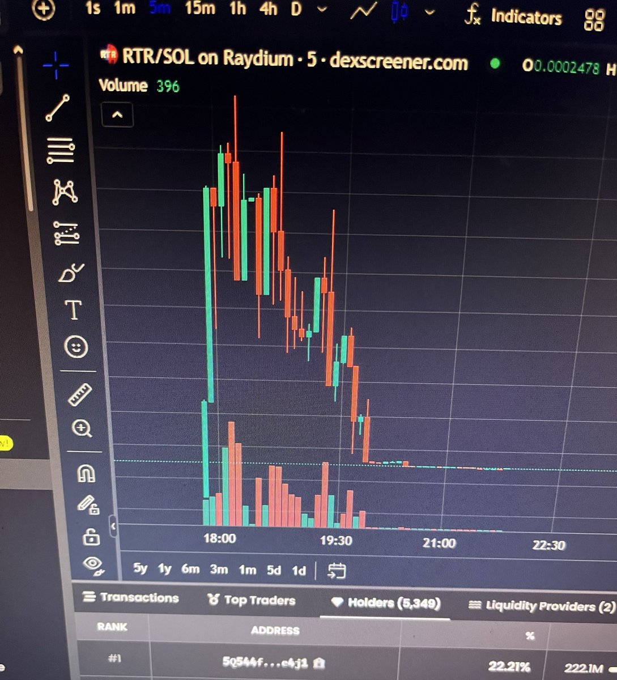Select the 1h timeframe
The image size is (617, 680).
pos(238,8)
